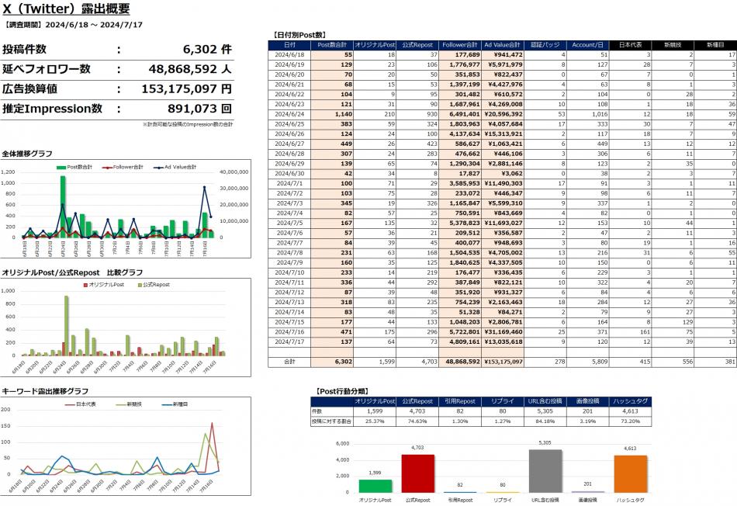
Task: Click the green Post数合計 legend marker
Action: point(61,167)
